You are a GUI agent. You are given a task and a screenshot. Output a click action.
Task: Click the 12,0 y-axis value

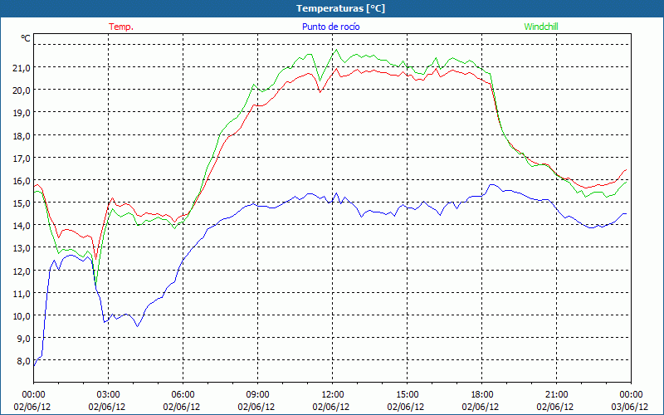coord(22,271)
